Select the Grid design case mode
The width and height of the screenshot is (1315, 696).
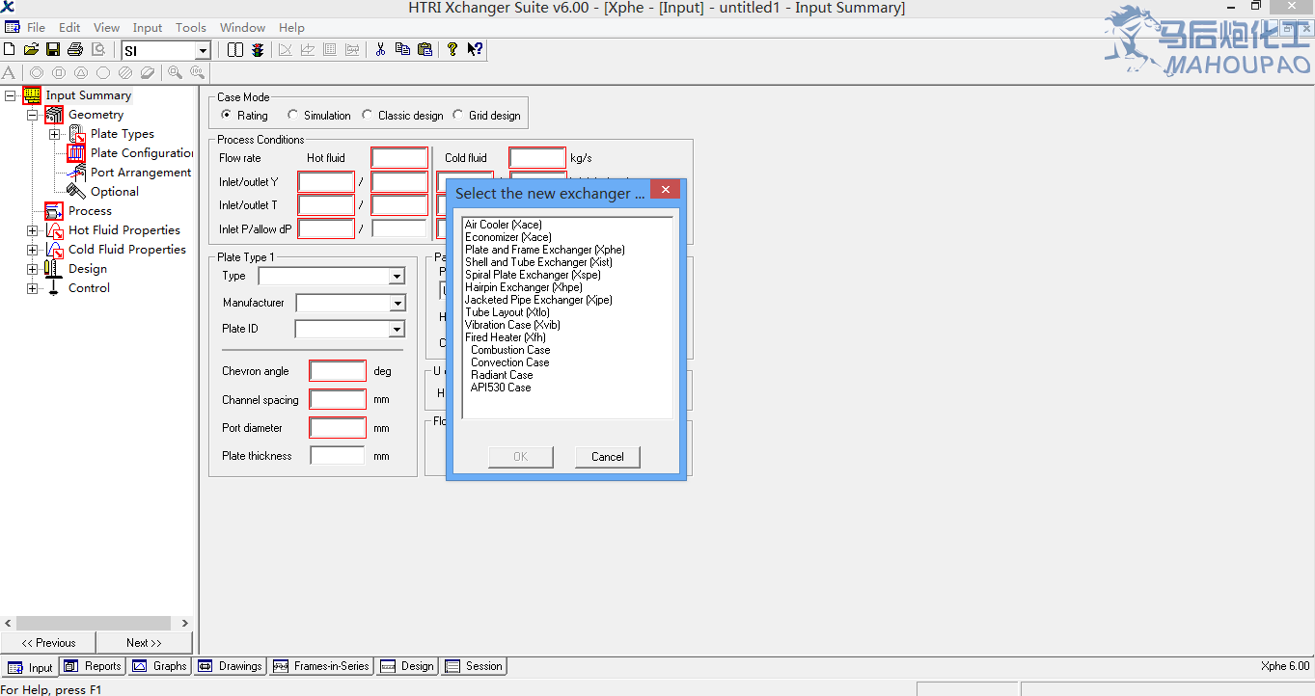pos(458,116)
